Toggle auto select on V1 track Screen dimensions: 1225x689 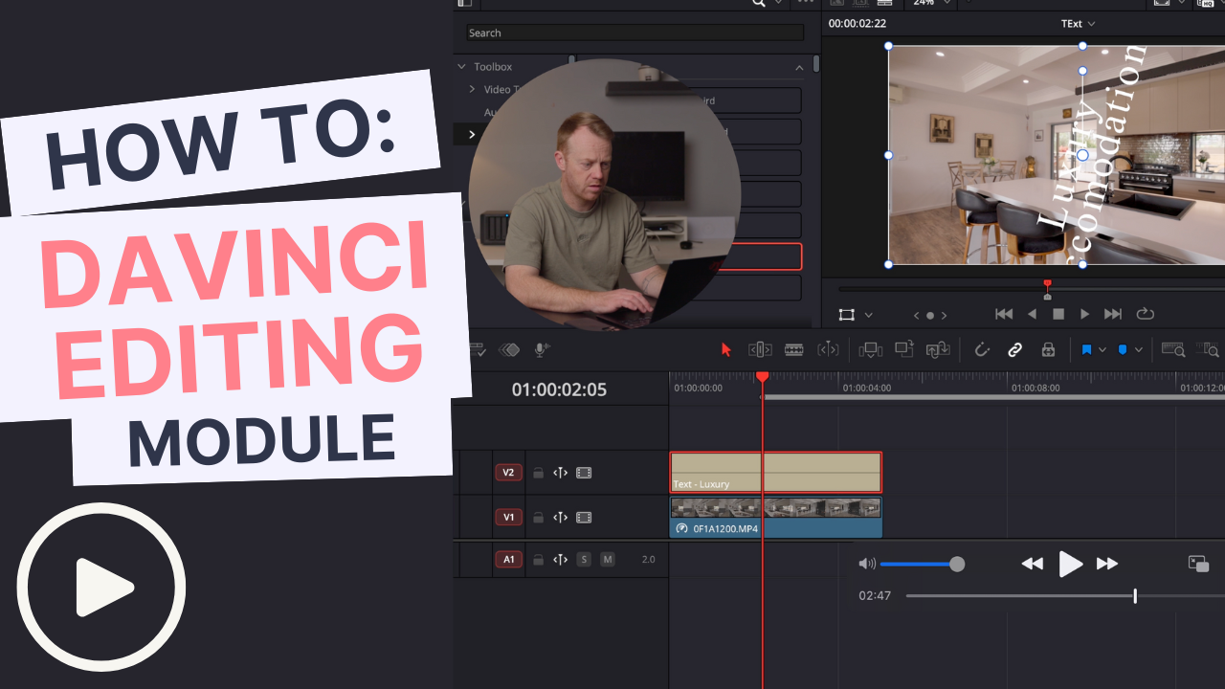(x=561, y=518)
